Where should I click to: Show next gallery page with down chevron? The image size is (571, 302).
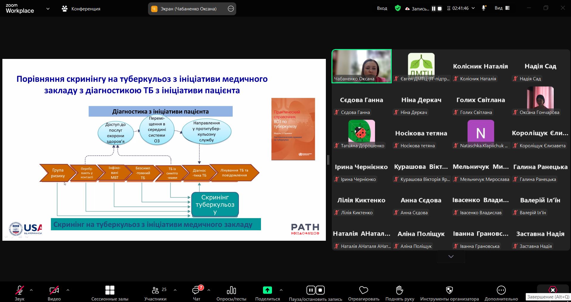451,256
